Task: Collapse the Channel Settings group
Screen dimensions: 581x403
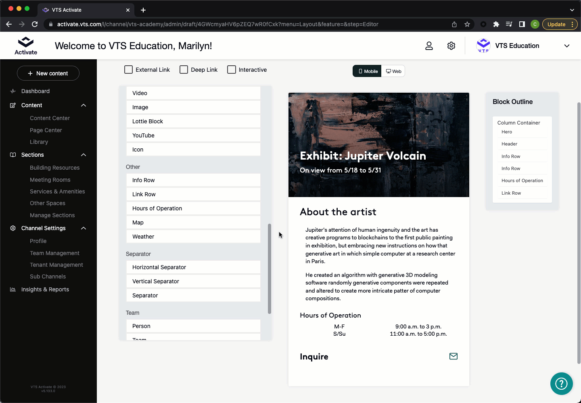Action: coord(84,228)
